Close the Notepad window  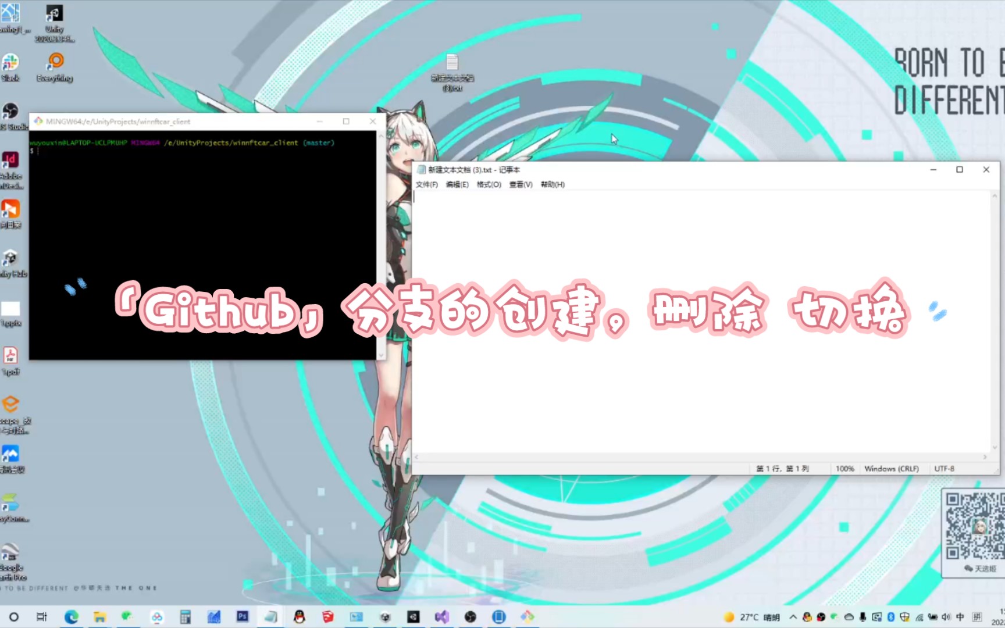tap(986, 170)
